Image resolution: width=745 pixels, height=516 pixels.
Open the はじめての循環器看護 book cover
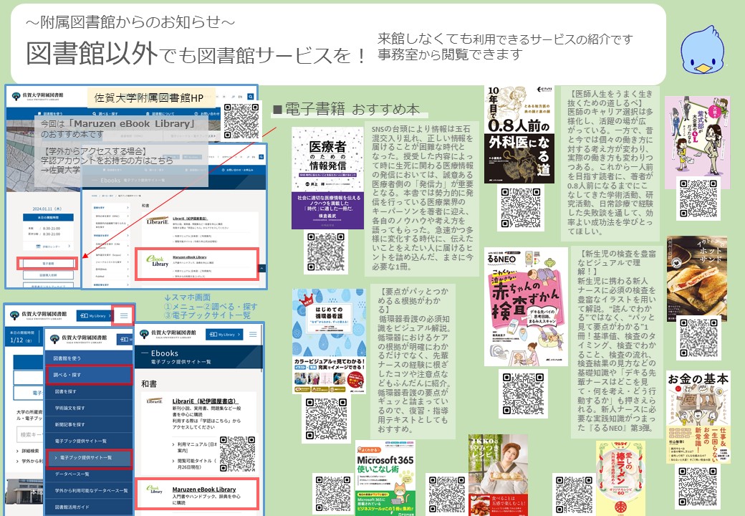pyautogui.click(x=329, y=341)
